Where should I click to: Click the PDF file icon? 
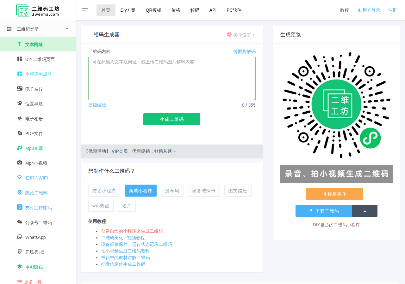click(x=20, y=133)
